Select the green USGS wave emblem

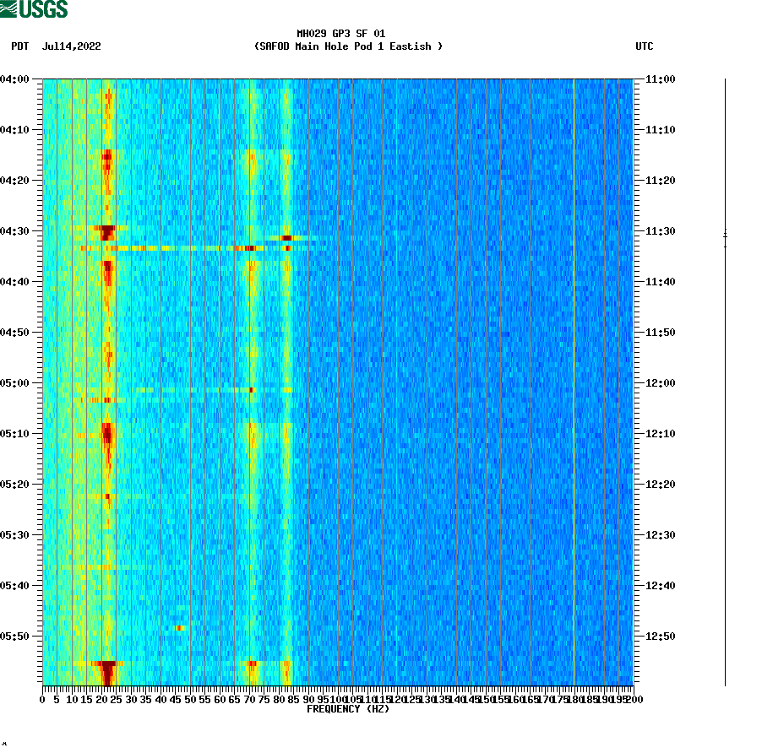tap(10, 8)
